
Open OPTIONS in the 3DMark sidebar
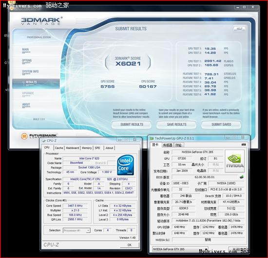tap(27, 61)
